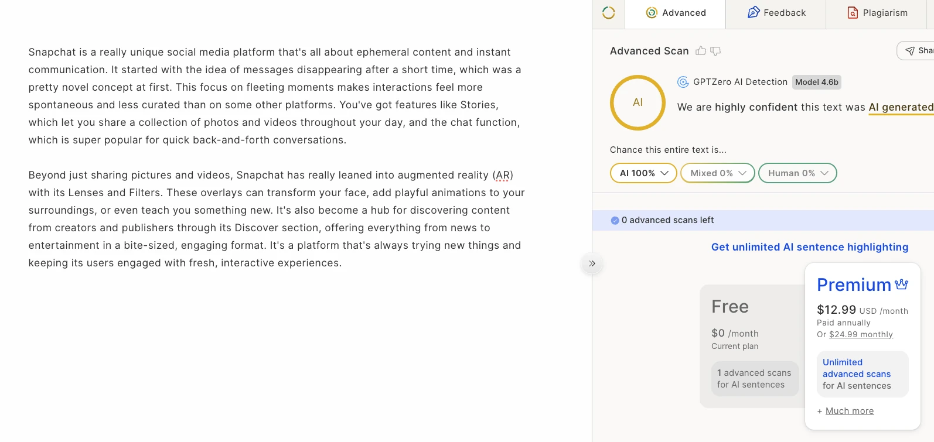Click the first paragraph about Snapchat
This screenshot has height=442, width=934.
[275, 96]
